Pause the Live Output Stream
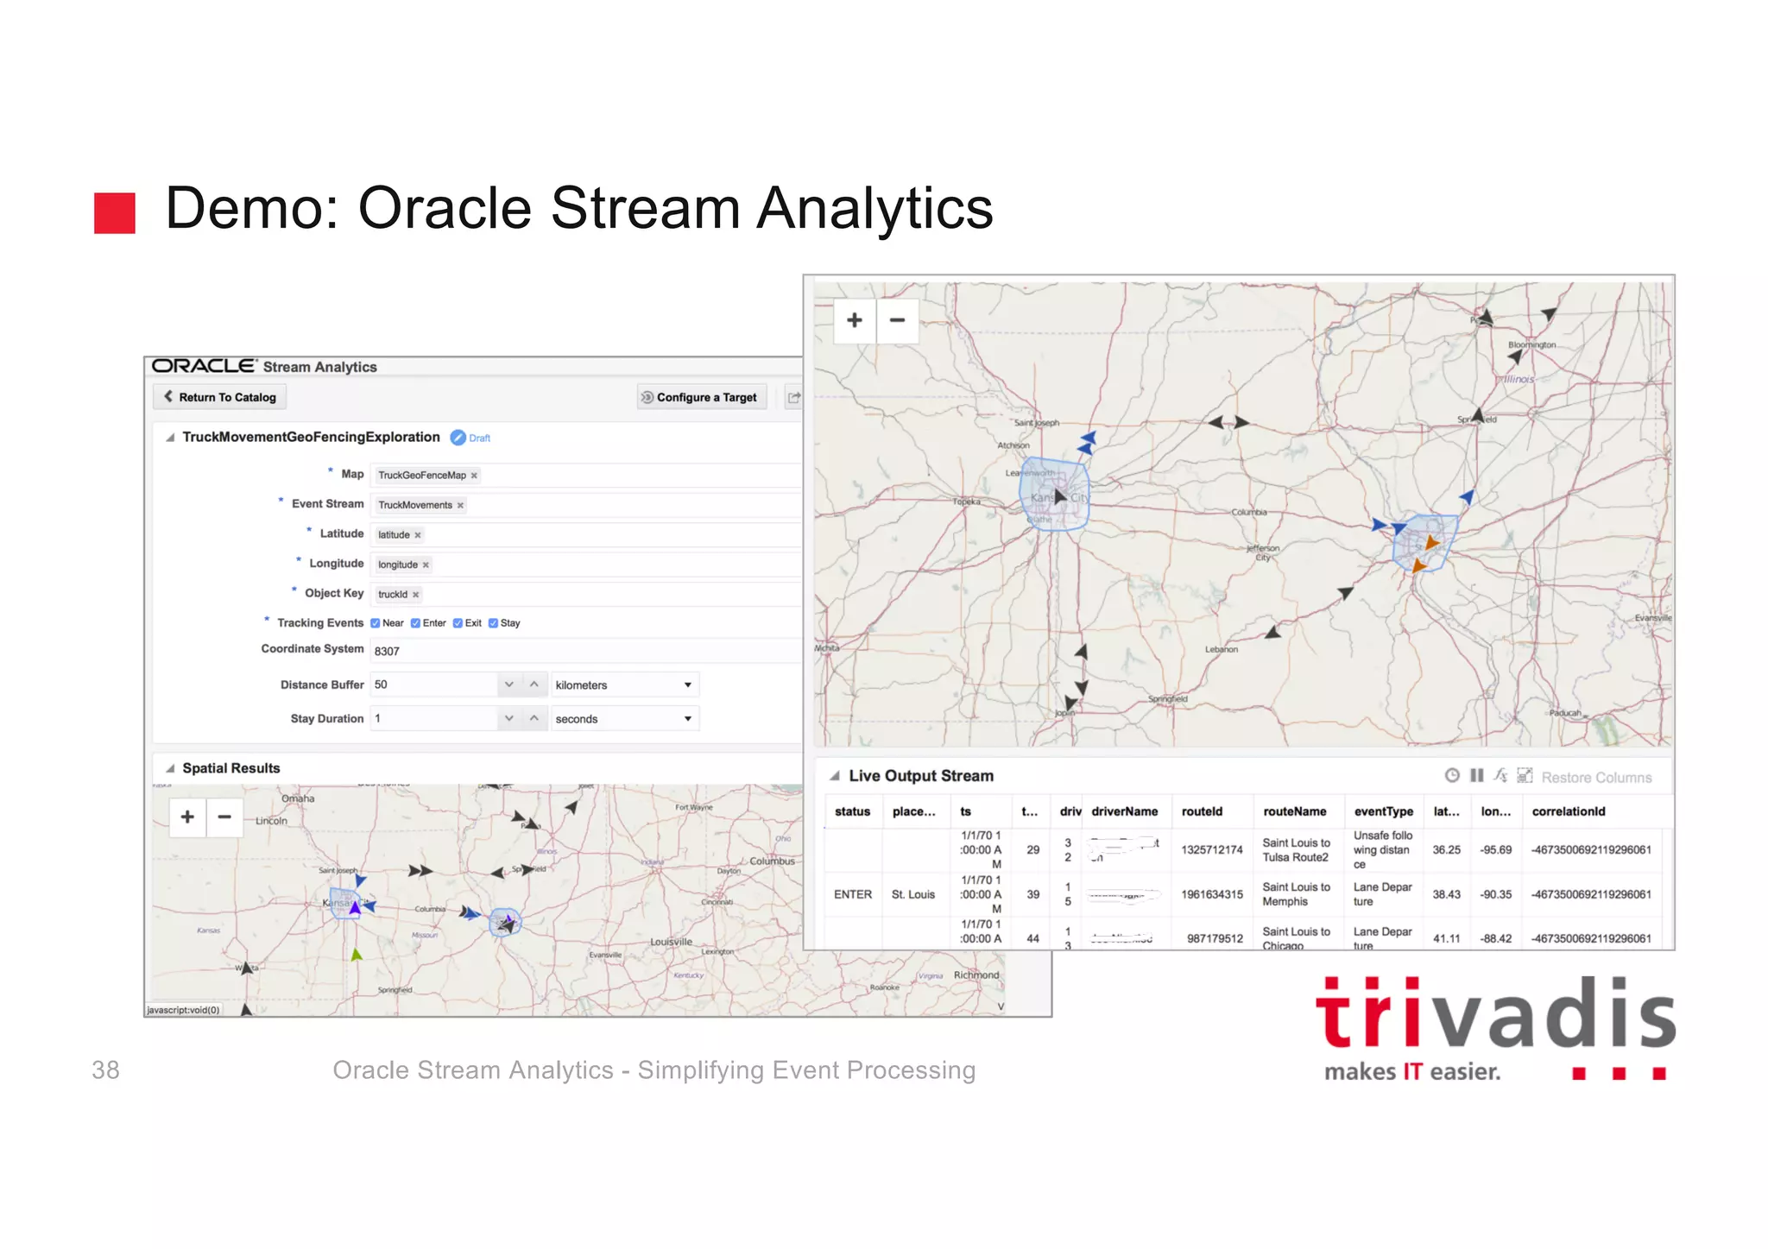Image resolution: width=1768 pixels, height=1249 pixels. click(1477, 776)
